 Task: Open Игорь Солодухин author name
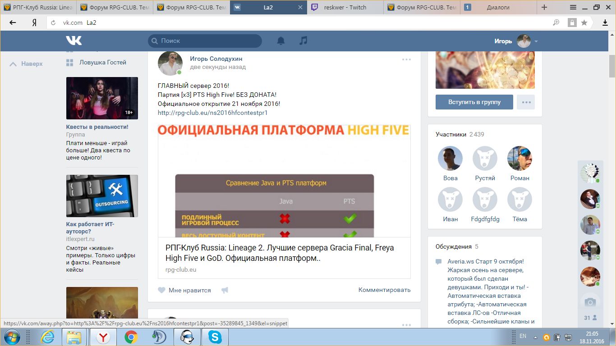pyautogui.click(x=216, y=59)
